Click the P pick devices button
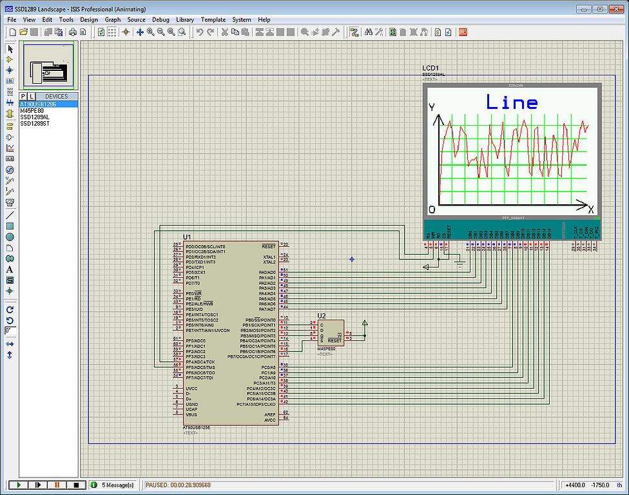 (23, 96)
